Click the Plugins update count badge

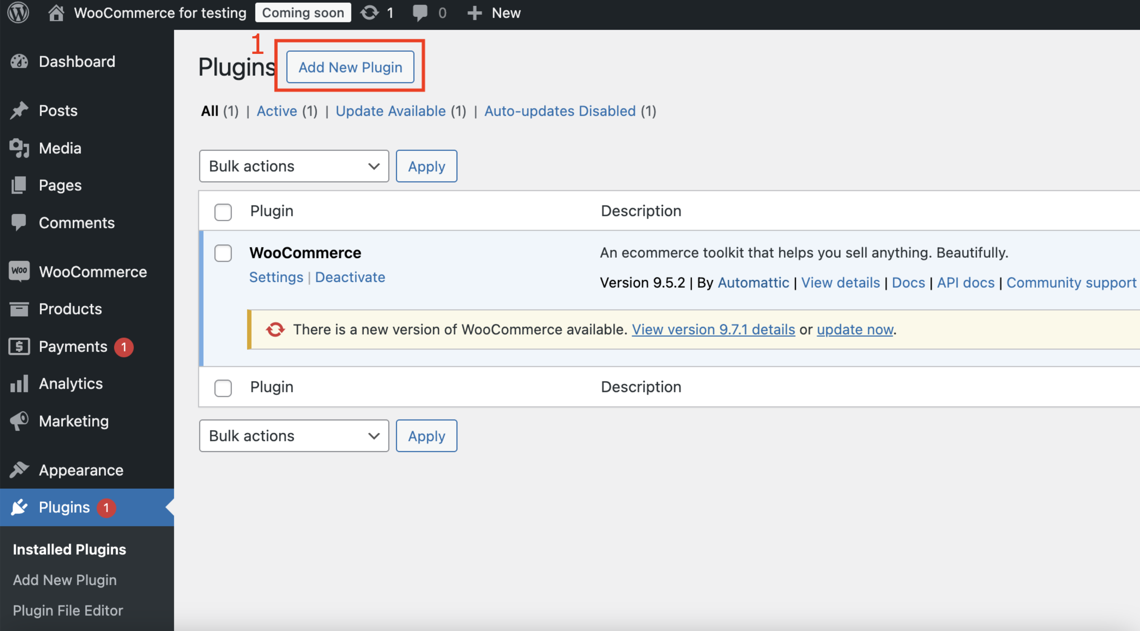click(106, 508)
